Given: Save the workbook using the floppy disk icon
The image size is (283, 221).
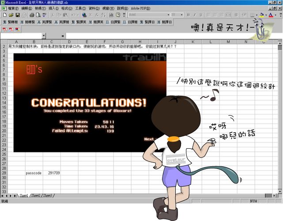Looking at the screenshot, I should tap(18, 15).
